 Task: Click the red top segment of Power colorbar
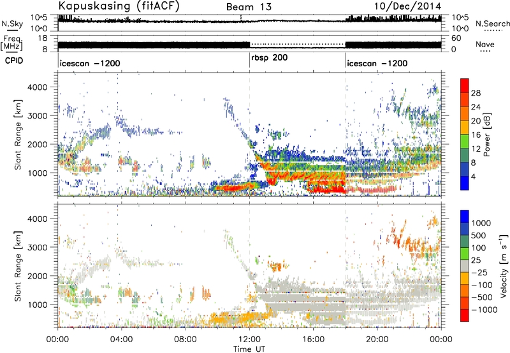click(x=465, y=85)
